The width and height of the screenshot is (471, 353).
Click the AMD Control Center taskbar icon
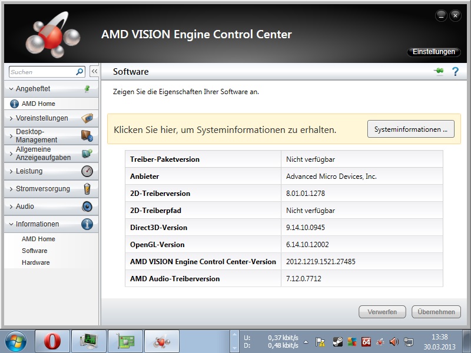tap(162, 342)
